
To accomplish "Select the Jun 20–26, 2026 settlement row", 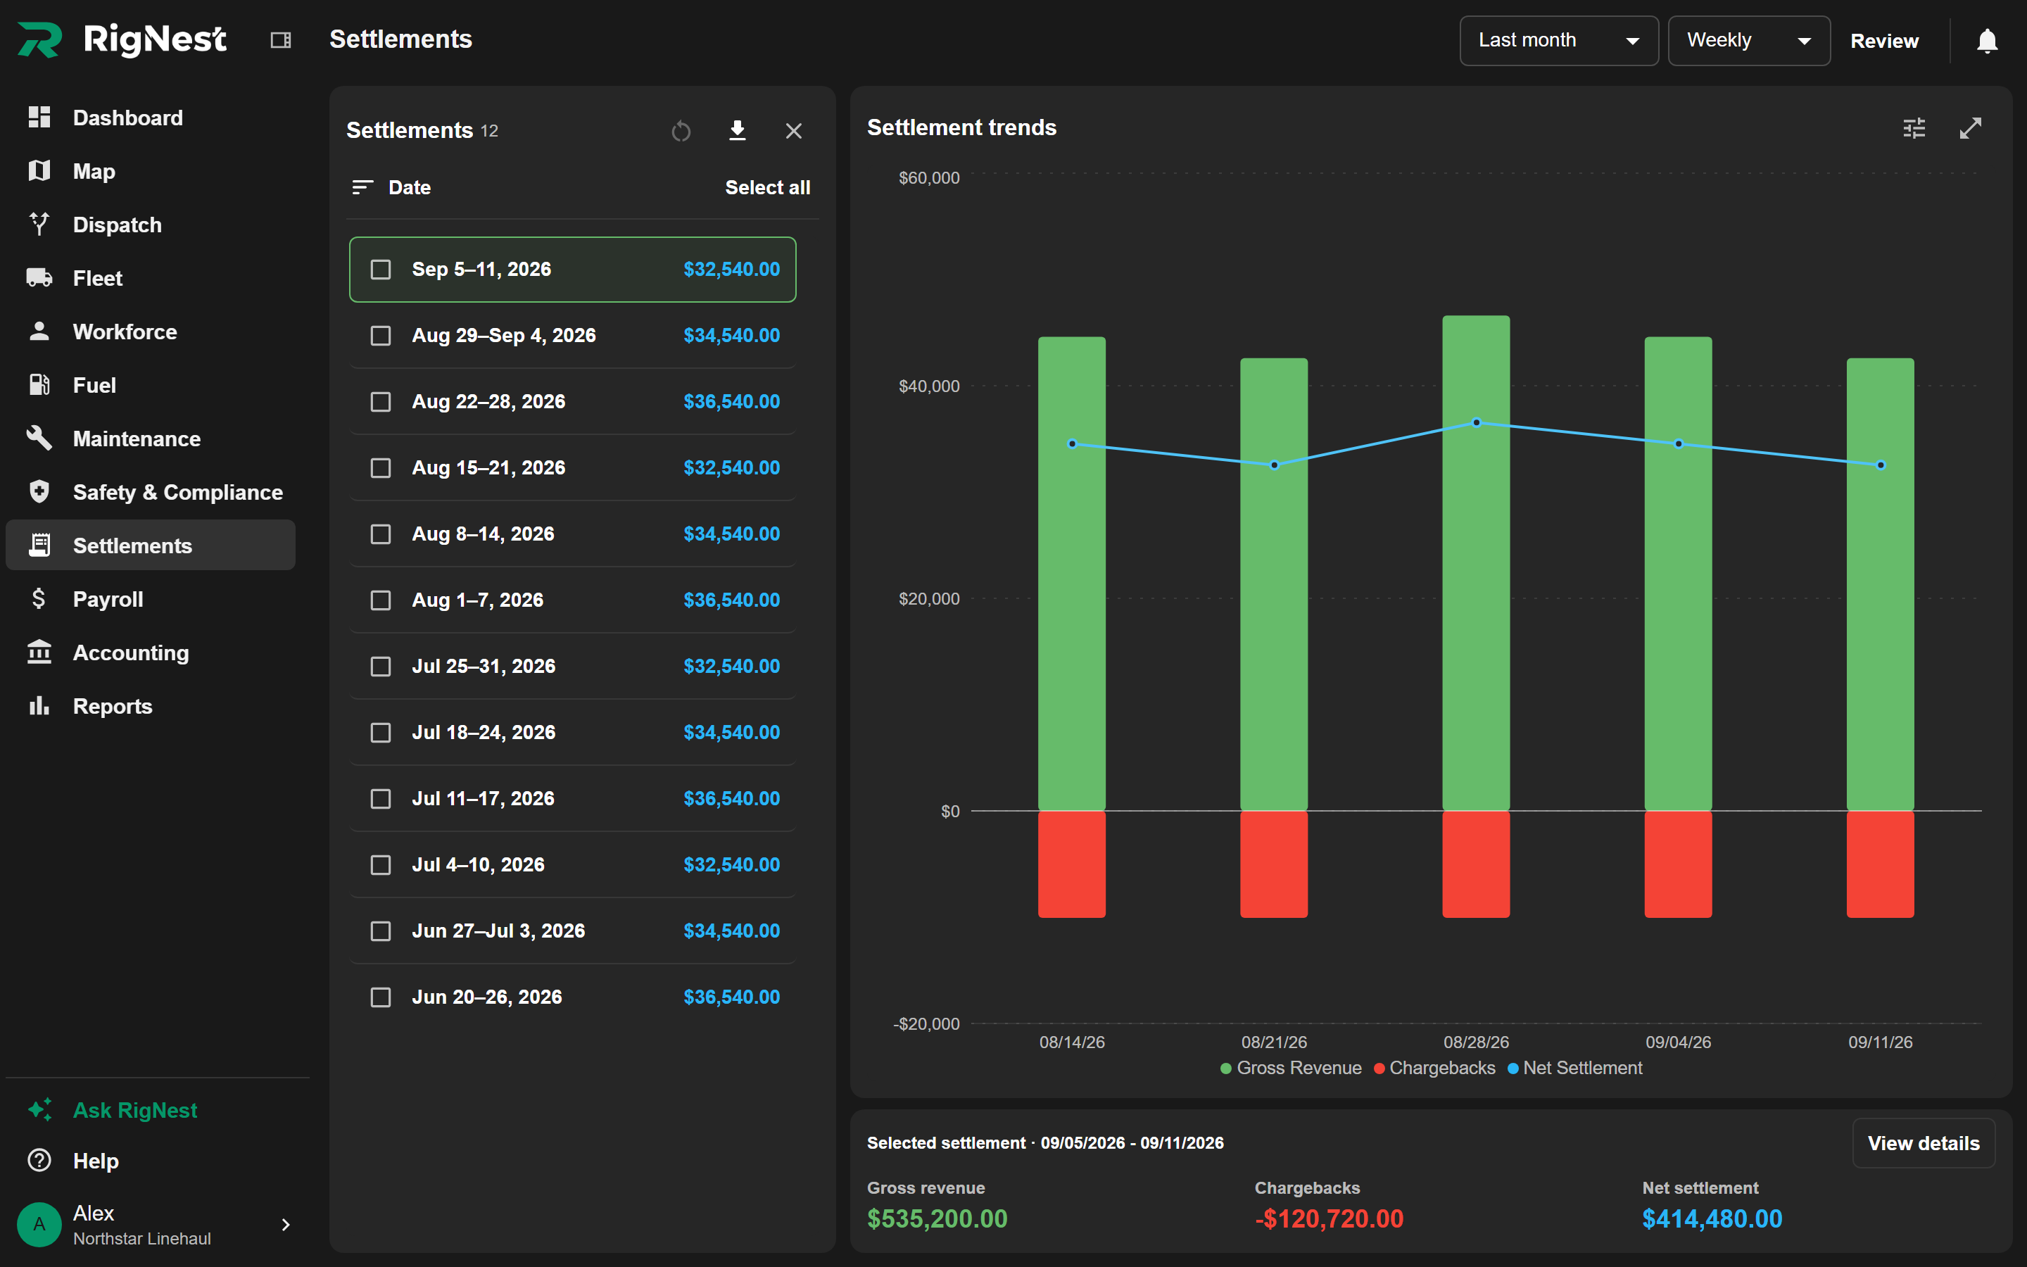I will tap(573, 997).
